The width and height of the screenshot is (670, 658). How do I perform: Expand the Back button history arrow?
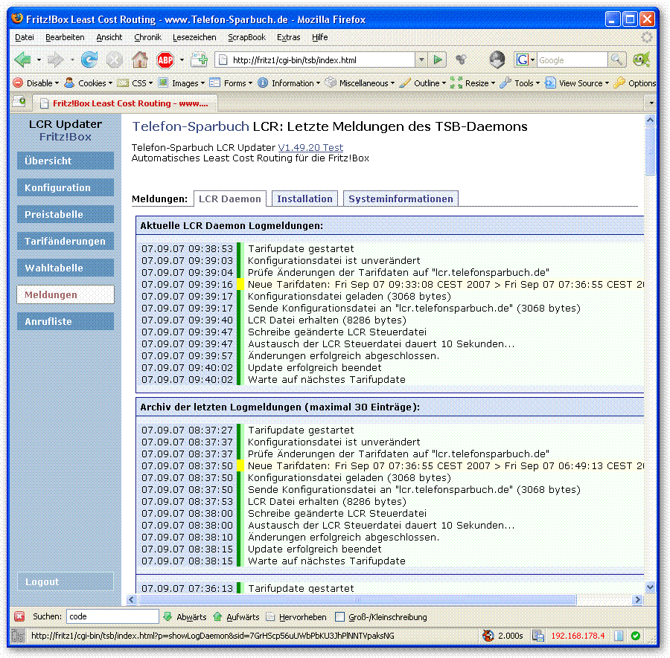coord(39,59)
